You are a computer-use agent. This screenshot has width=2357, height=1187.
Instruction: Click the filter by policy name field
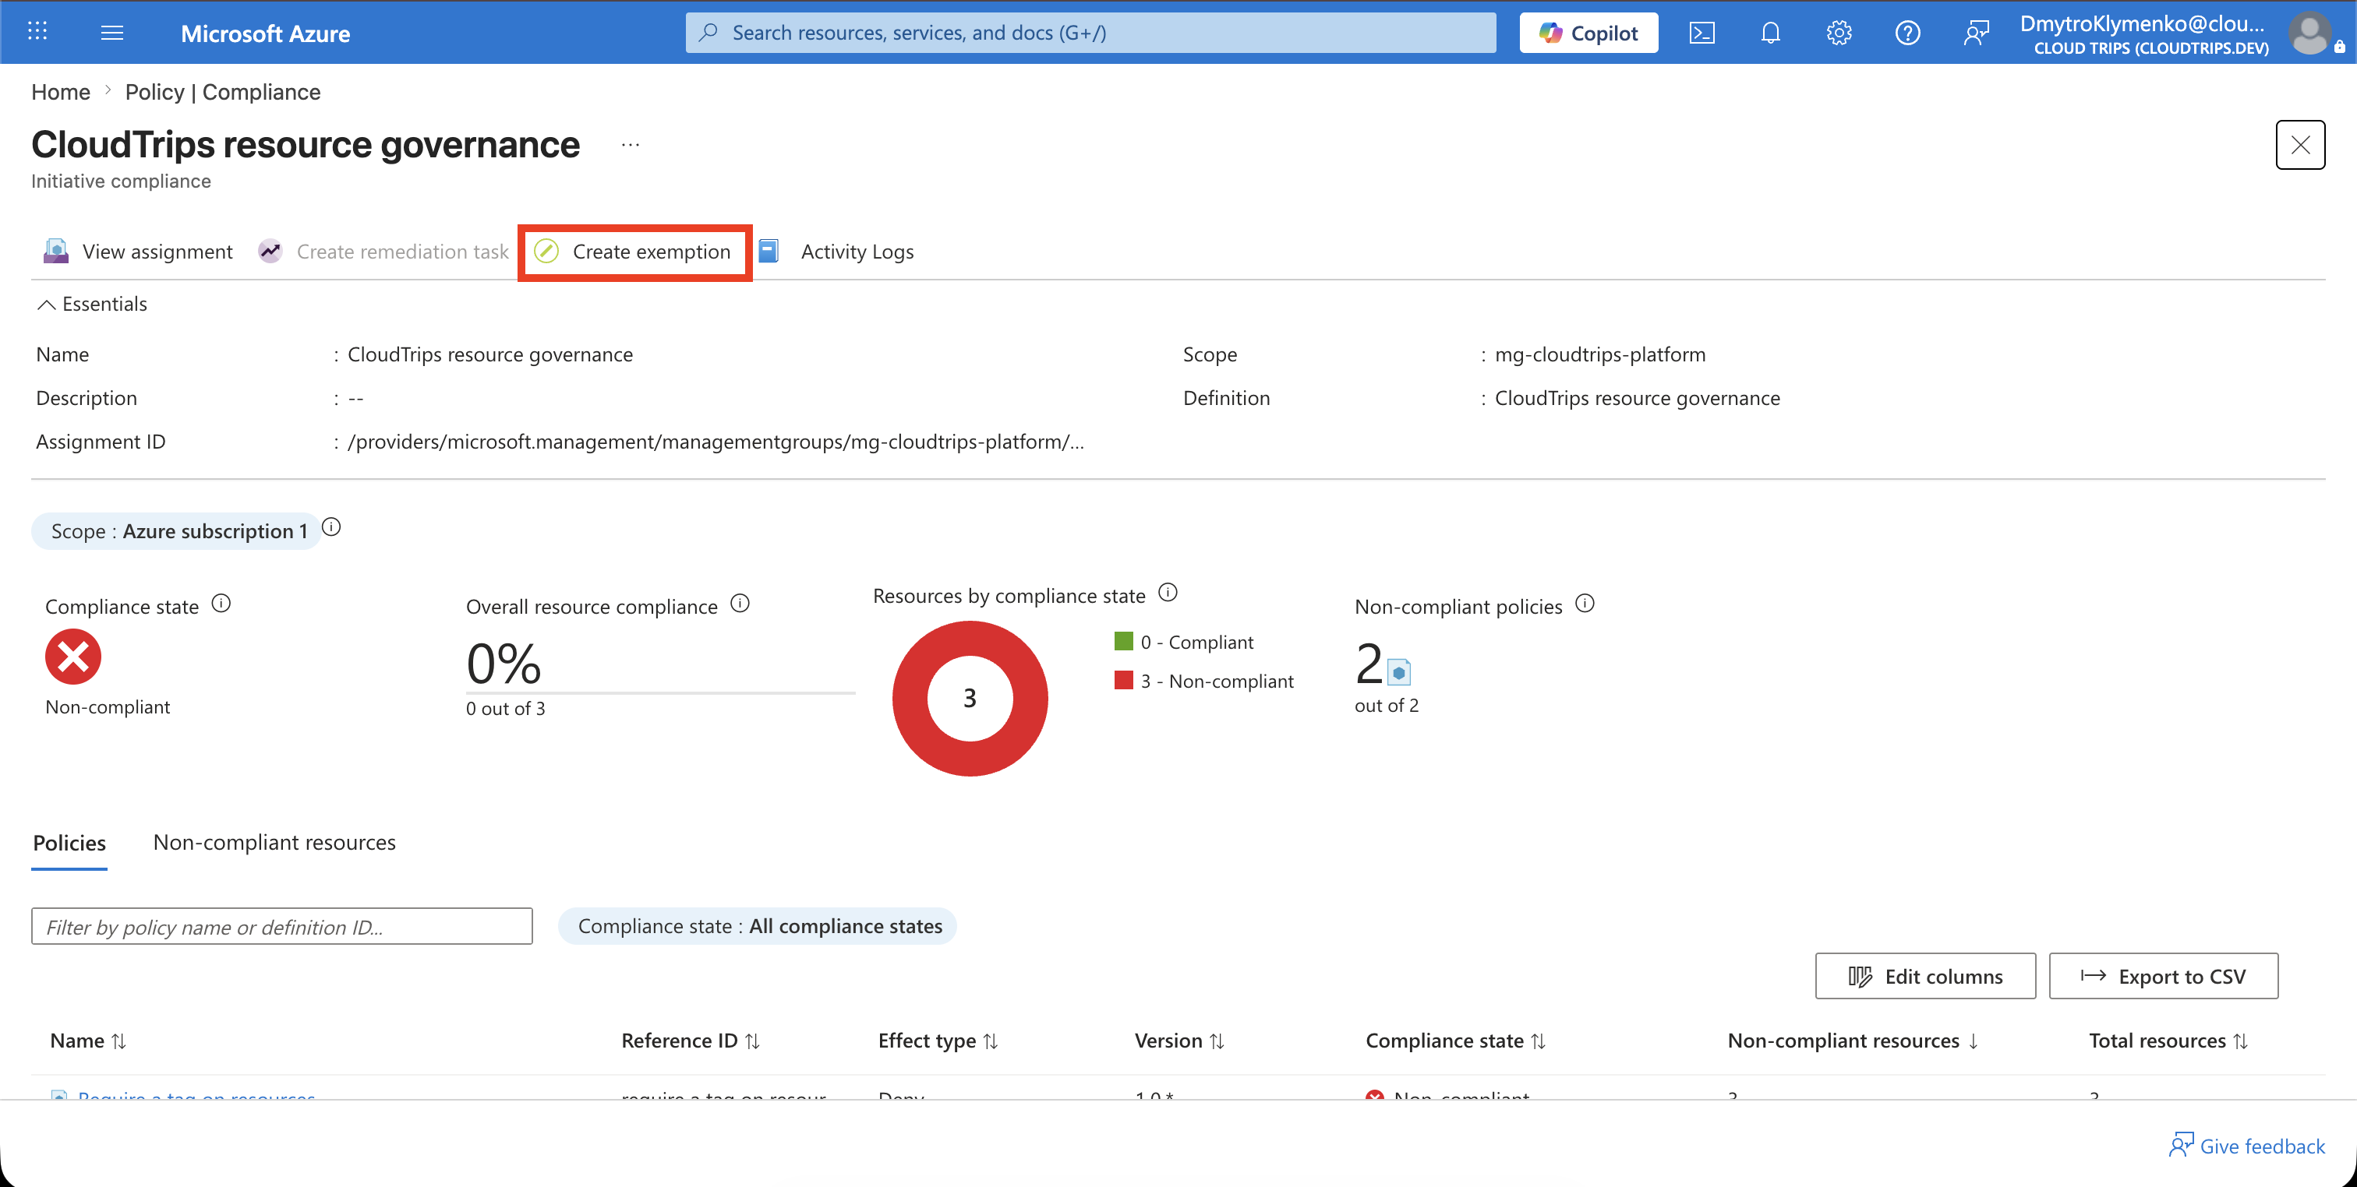point(282,926)
